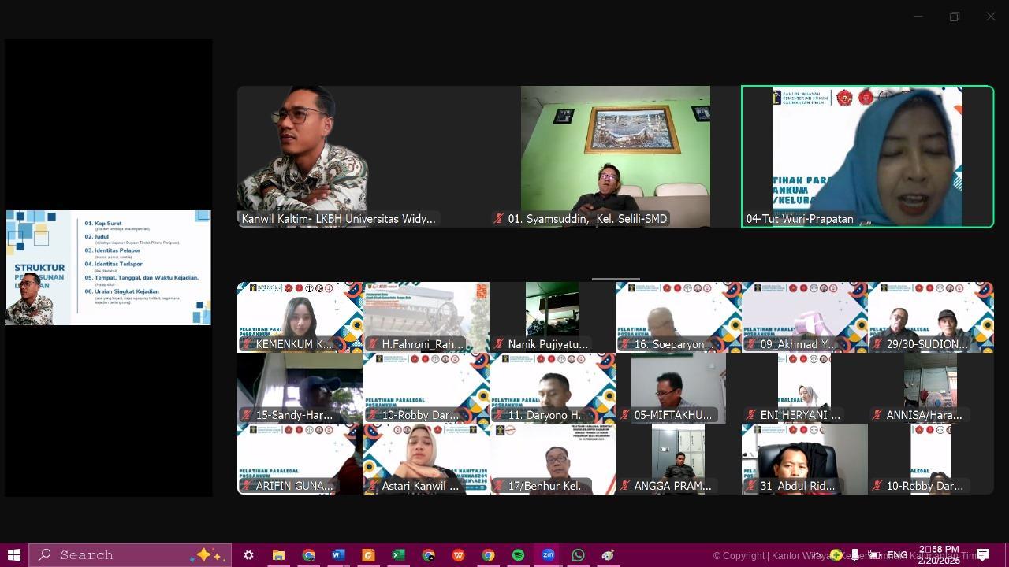Image resolution: width=1009 pixels, height=567 pixels.
Task: Select the 01. Syamsuddin, Kel. Selili-SMD video tile
Action: coord(616,157)
